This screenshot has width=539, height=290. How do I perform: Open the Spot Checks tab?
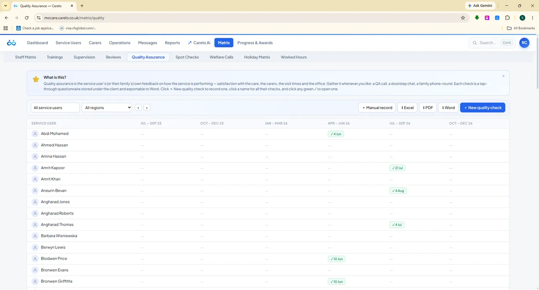tap(187, 57)
